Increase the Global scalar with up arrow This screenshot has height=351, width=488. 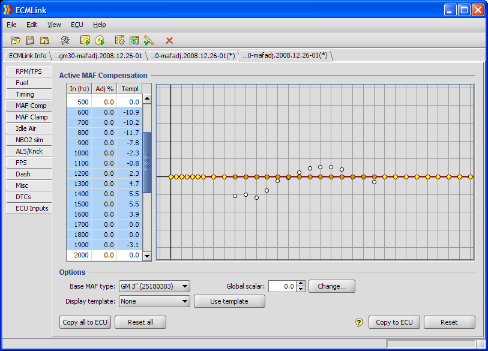pos(301,284)
